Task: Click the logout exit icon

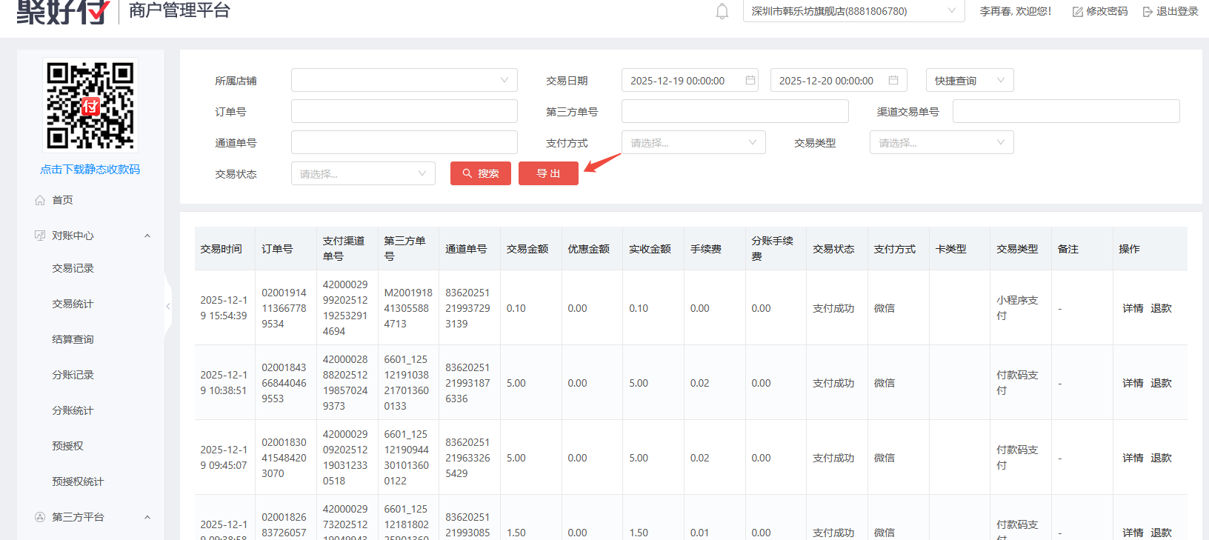Action: pos(1148,12)
